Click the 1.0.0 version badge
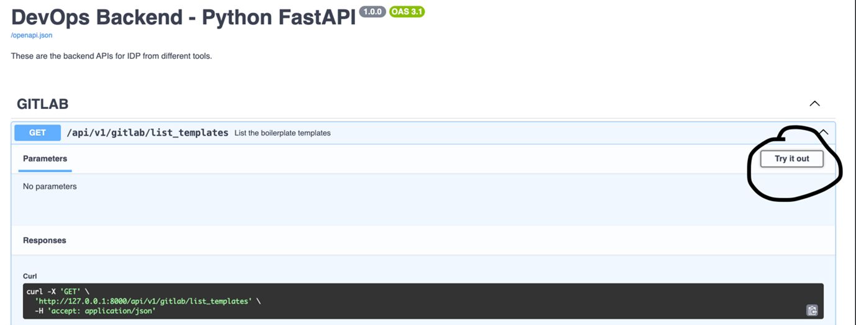The height and width of the screenshot is (325, 856). pyautogui.click(x=372, y=12)
